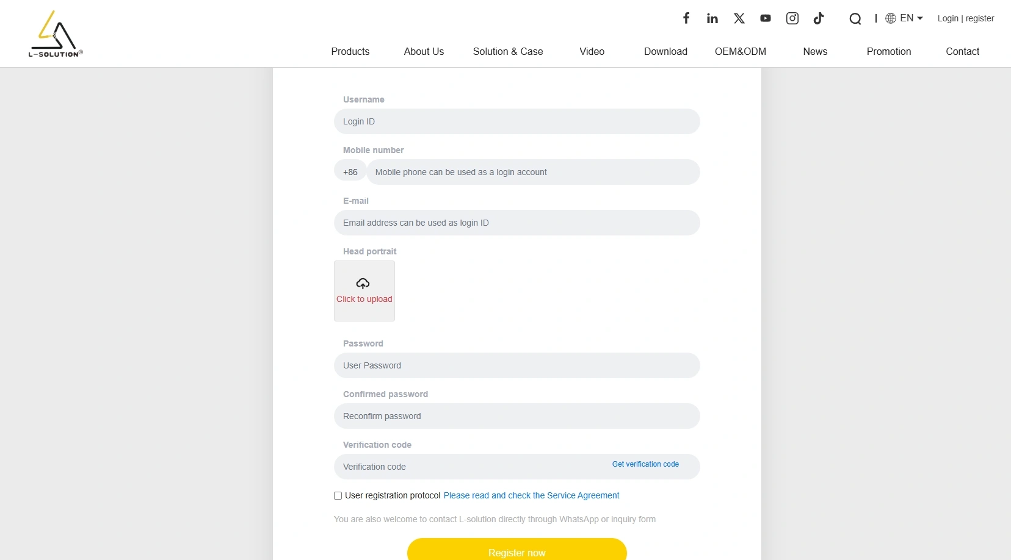Click the yellow Register now button
The height and width of the screenshot is (560, 1011).
coord(517,549)
